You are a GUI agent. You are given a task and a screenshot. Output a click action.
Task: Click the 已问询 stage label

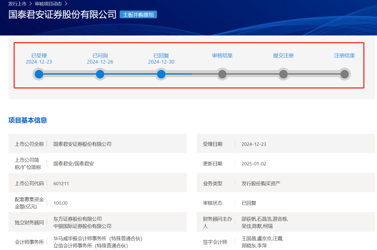point(100,56)
